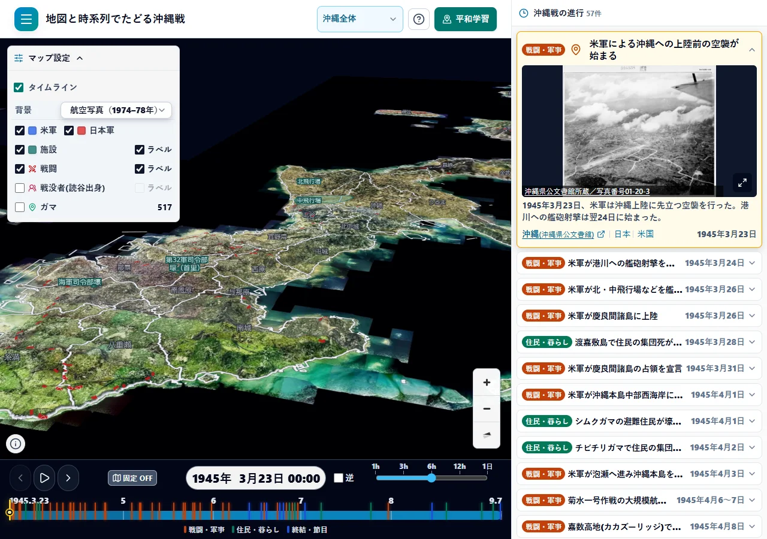The height and width of the screenshot is (539, 767).
Task: Open the 背景 aerial photo dropdown
Action: coord(116,110)
